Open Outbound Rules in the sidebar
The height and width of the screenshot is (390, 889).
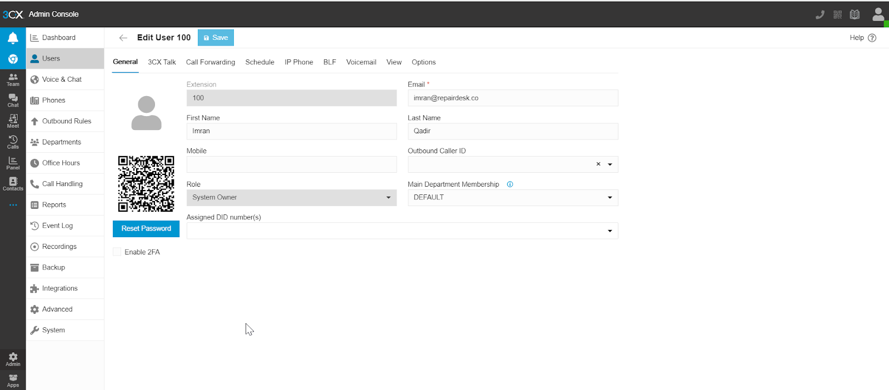click(66, 121)
